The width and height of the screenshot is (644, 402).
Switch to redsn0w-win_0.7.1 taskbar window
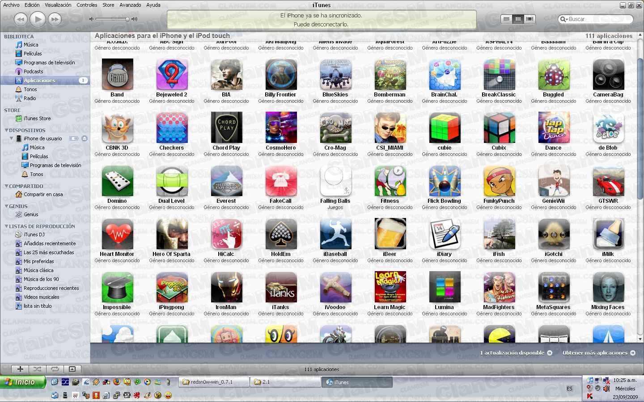(214, 382)
